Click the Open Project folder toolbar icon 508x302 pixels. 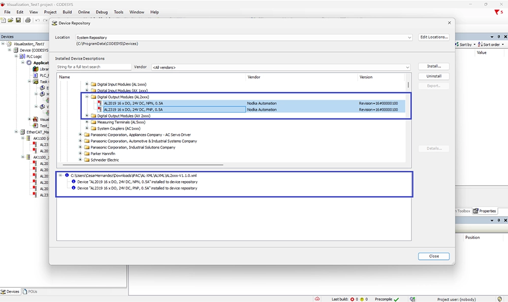tap(10, 20)
